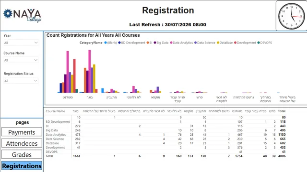Click the red Development bar in סטודנט group
This screenshot has width=307, height=172.
[74, 76]
